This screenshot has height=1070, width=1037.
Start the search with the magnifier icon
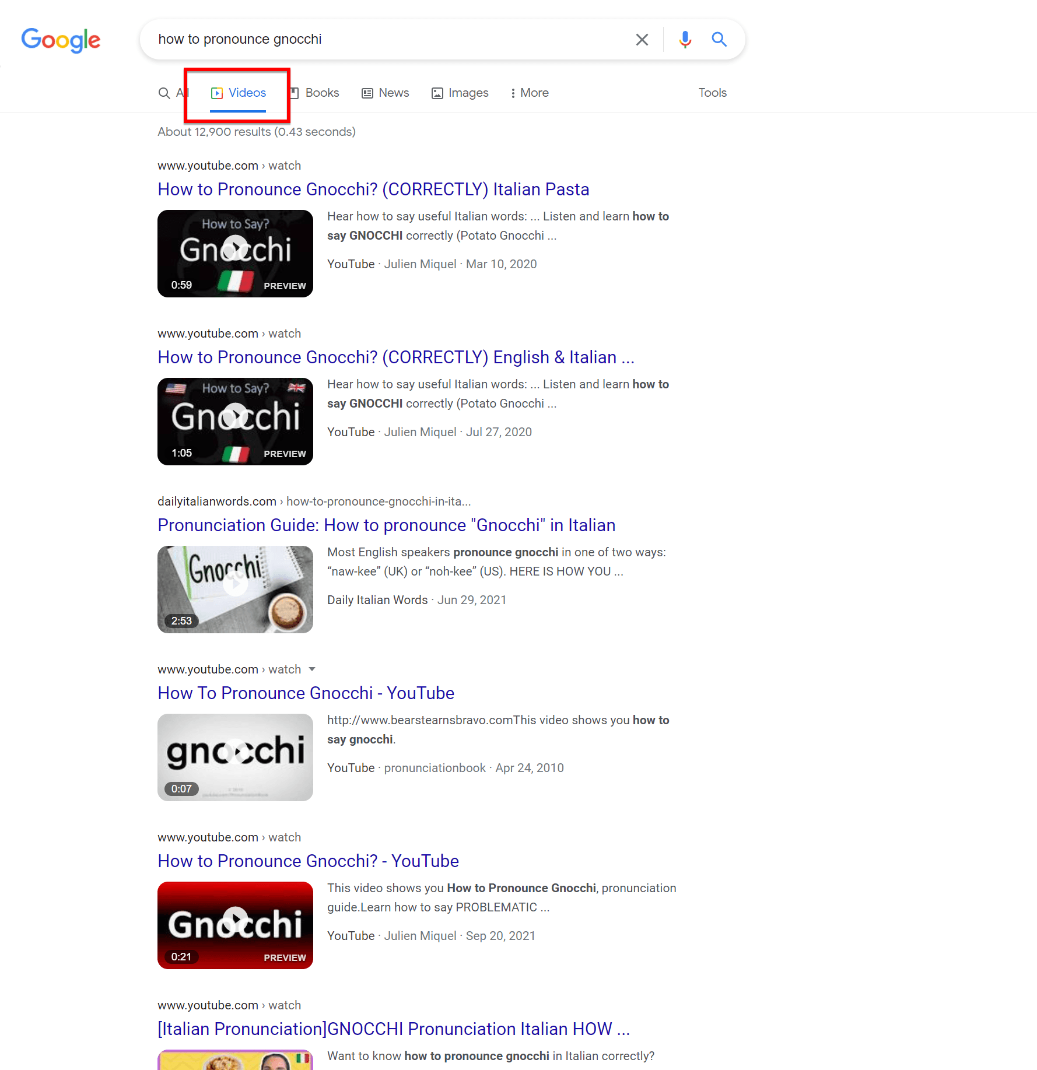coord(719,39)
